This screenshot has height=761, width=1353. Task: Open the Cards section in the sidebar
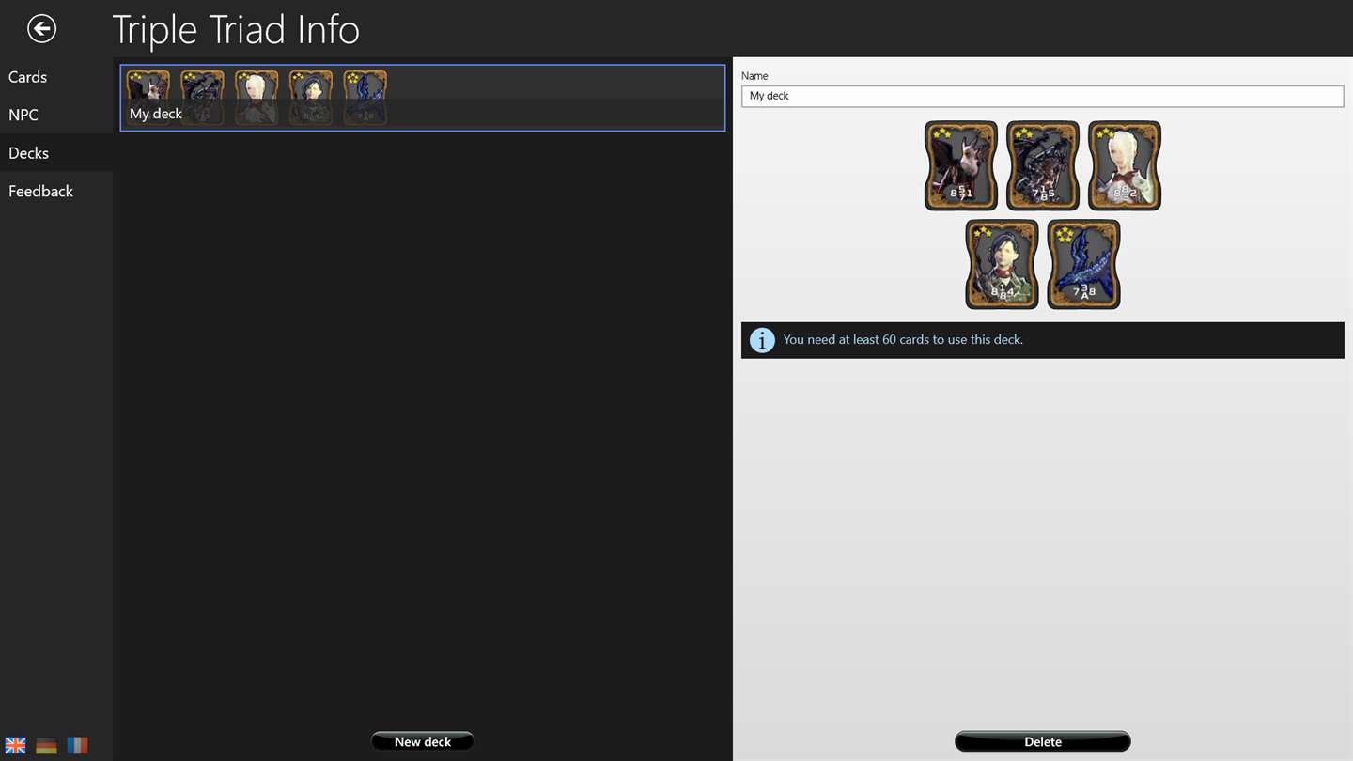point(56,77)
